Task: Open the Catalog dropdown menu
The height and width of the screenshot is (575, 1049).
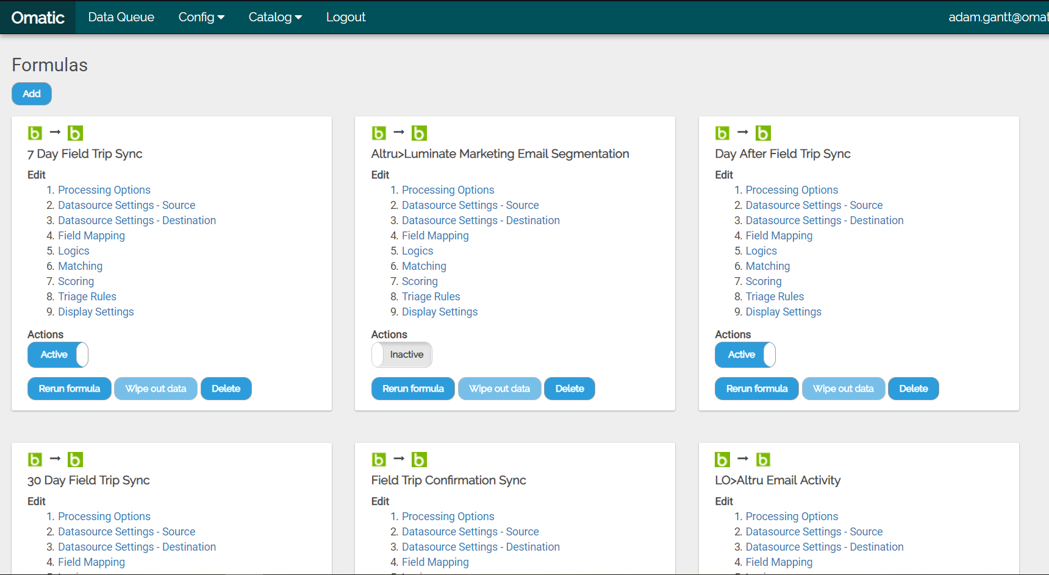Action: point(275,17)
